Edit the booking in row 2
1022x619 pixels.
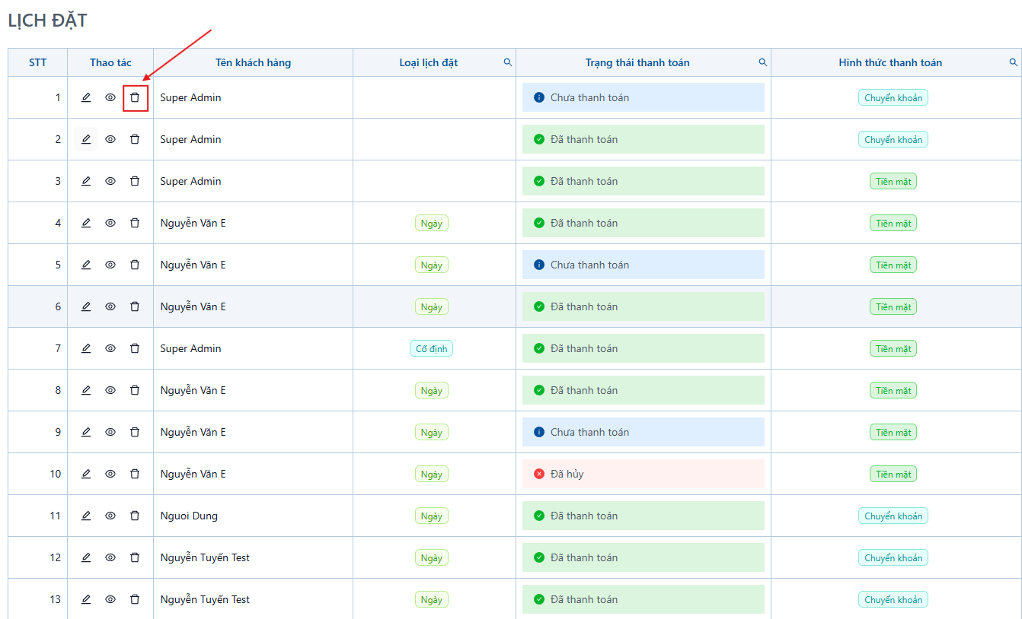86,139
